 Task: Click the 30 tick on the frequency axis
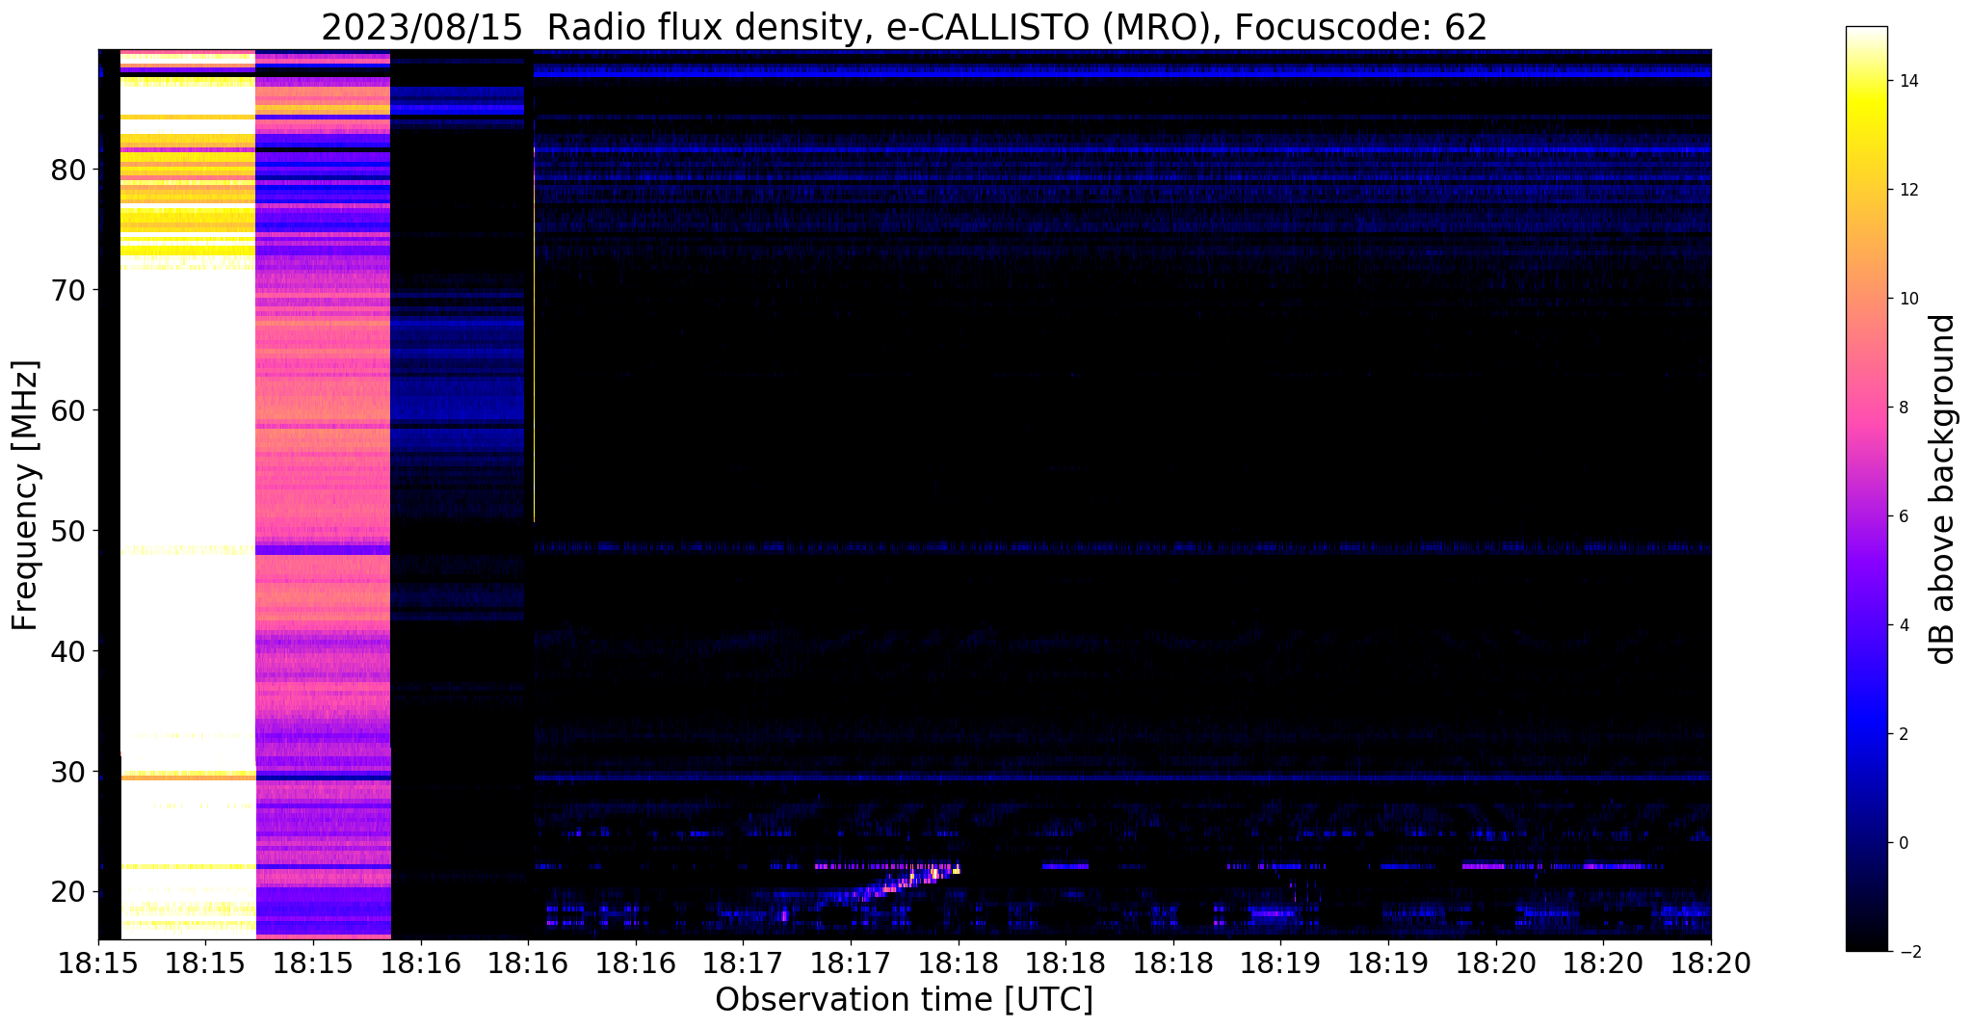tap(69, 772)
